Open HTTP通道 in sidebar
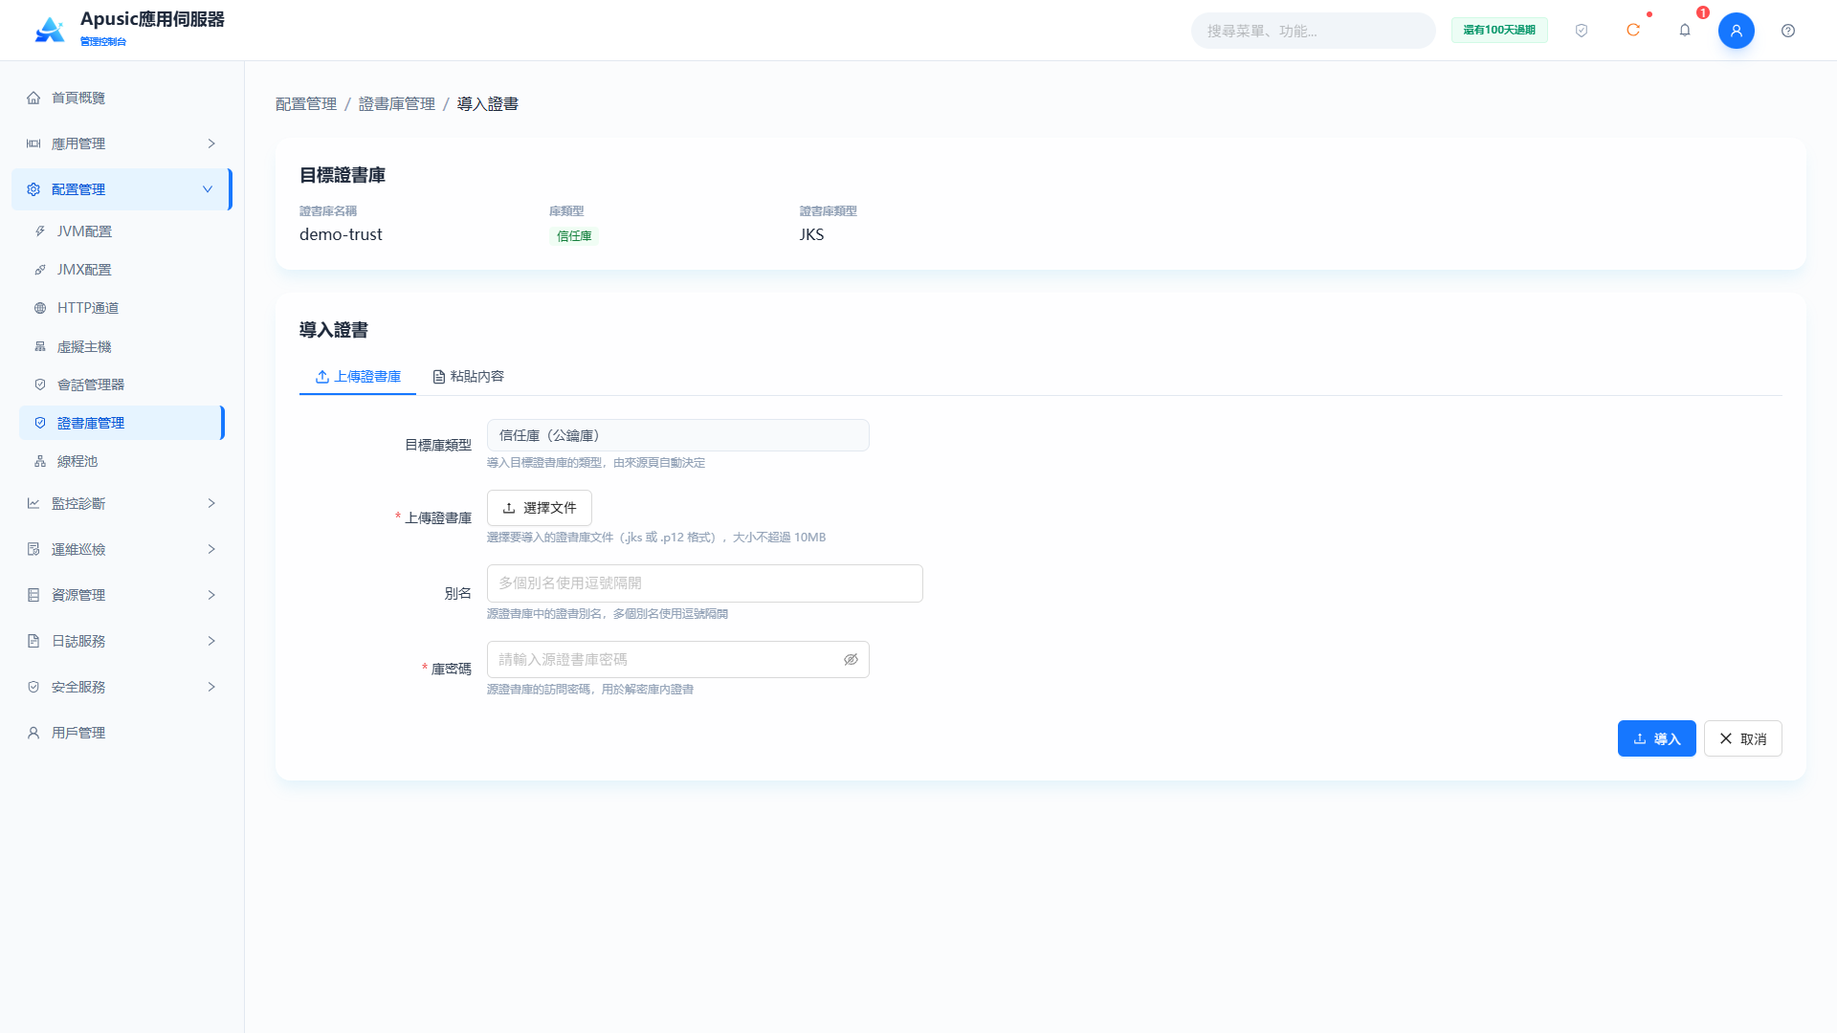Image resolution: width=1837 pixels, height=1033 pixels. pyautogui.click(x=122, y=308)
